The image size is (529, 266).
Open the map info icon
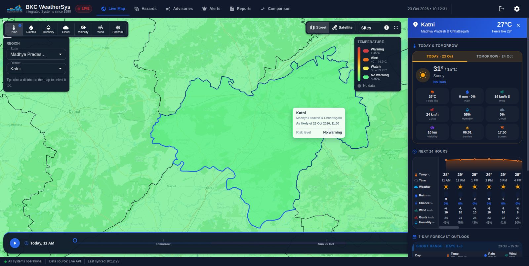(387, 28)
